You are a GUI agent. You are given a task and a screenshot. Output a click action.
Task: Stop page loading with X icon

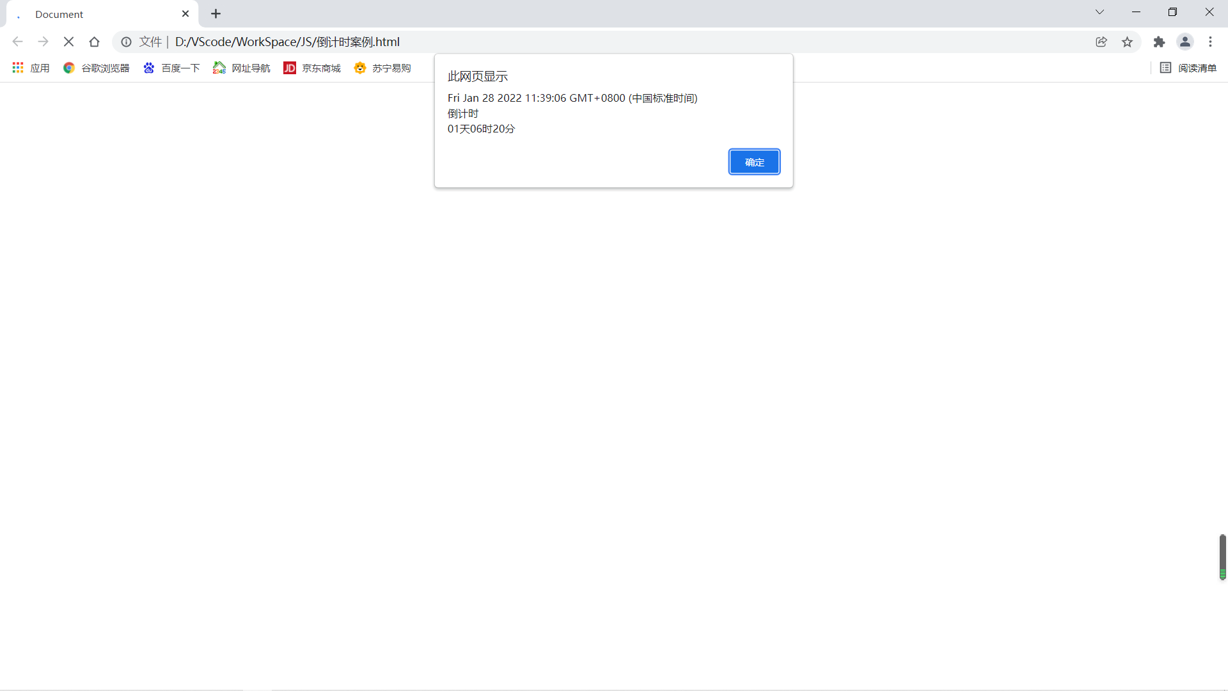69,42
